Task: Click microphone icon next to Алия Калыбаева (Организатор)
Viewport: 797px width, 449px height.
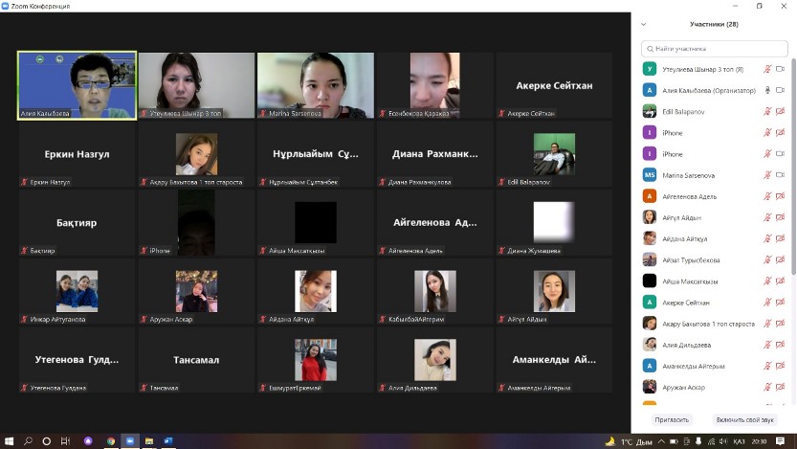Action: (x=766, y=90)
